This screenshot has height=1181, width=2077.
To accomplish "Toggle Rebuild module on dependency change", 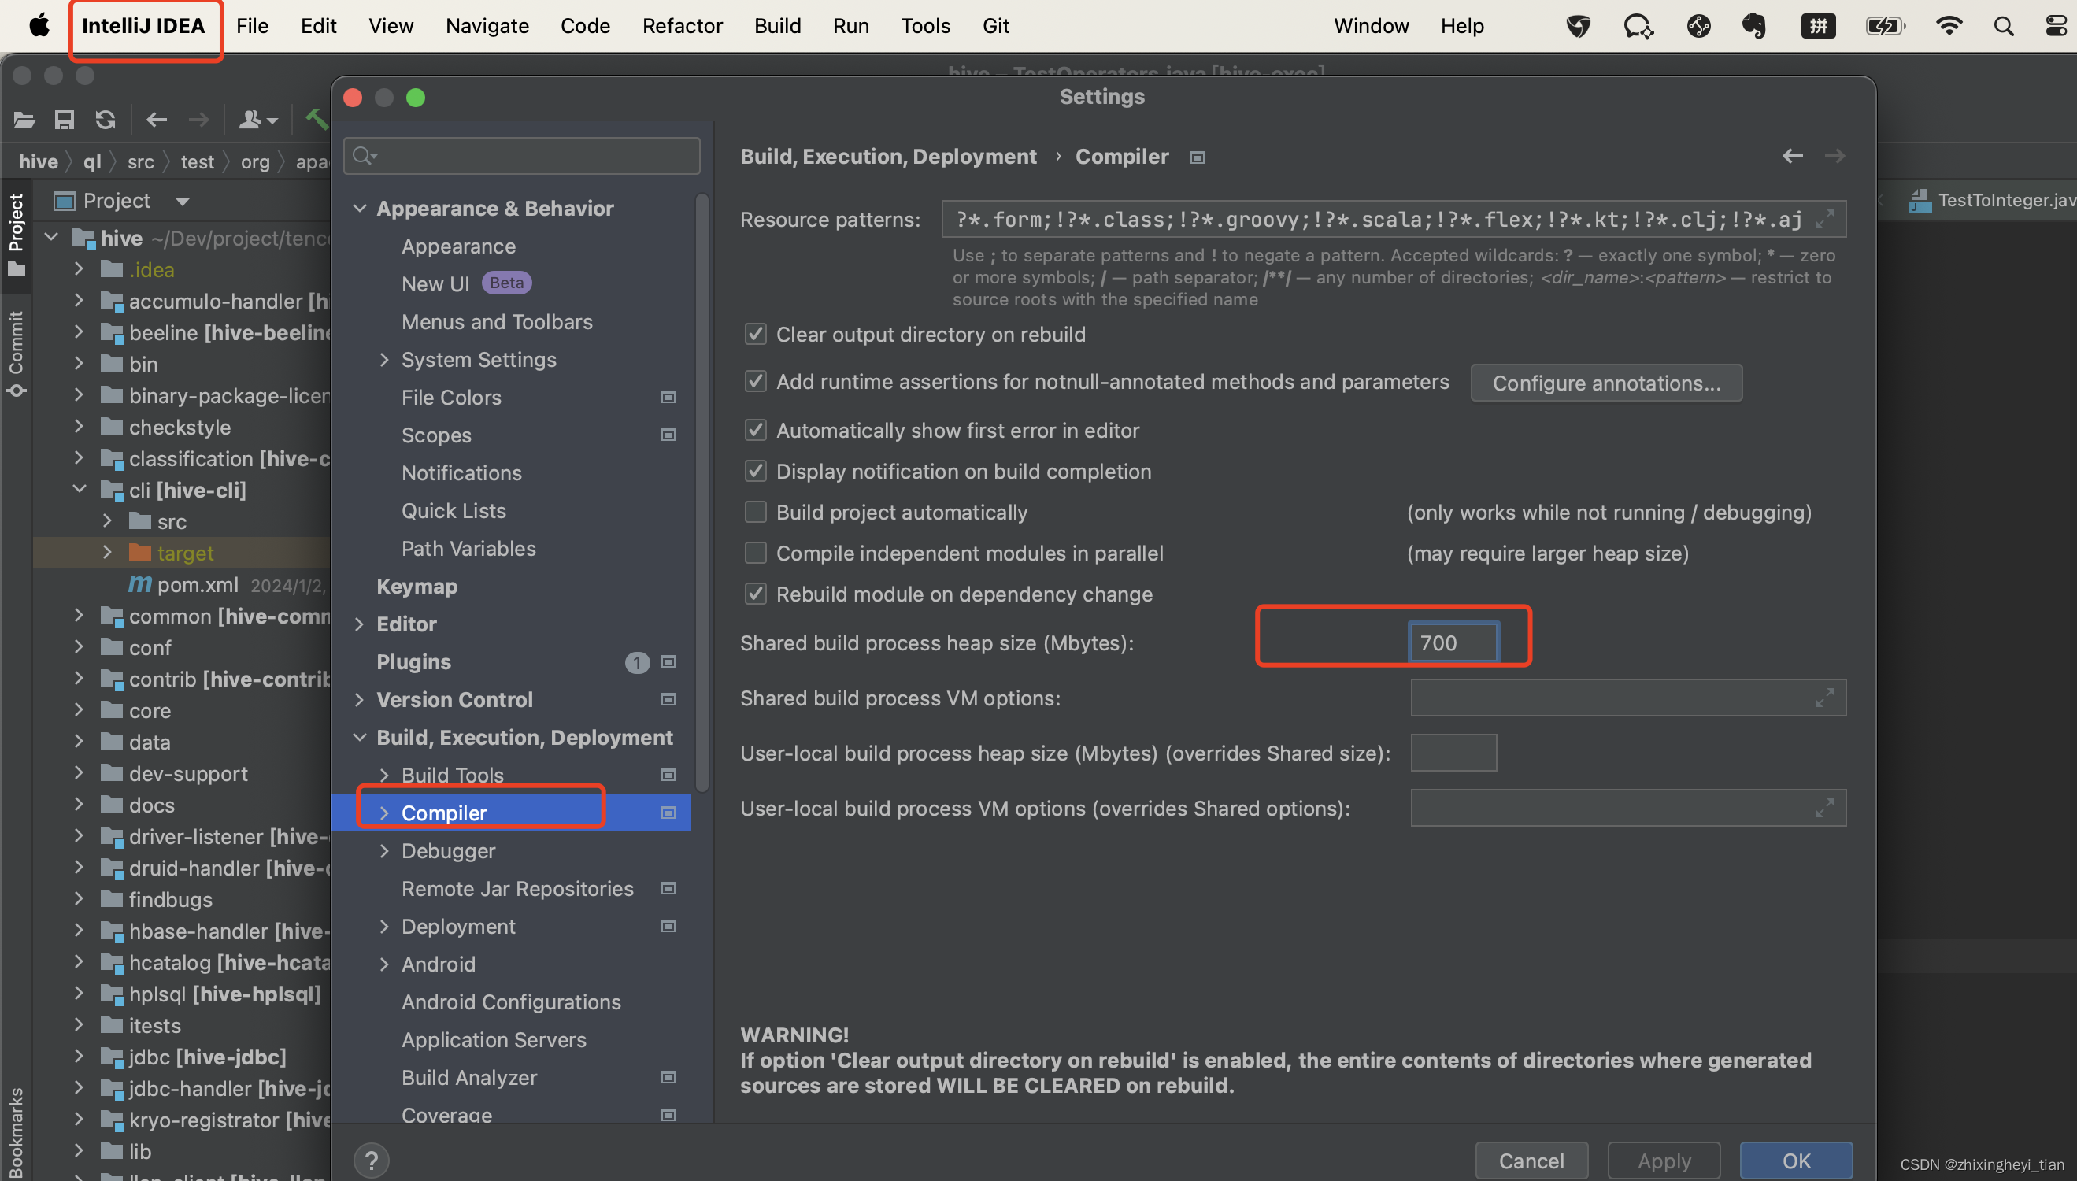I will point(755,594).
